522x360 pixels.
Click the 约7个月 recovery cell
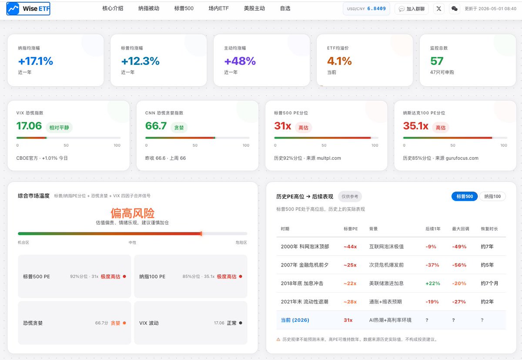[489, 283]
